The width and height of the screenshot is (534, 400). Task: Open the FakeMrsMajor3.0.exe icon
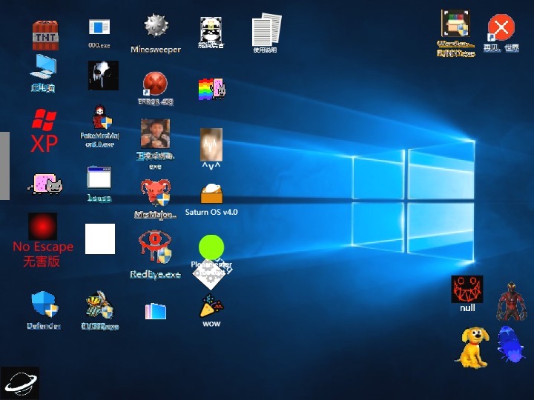click(x=100, y=126)
